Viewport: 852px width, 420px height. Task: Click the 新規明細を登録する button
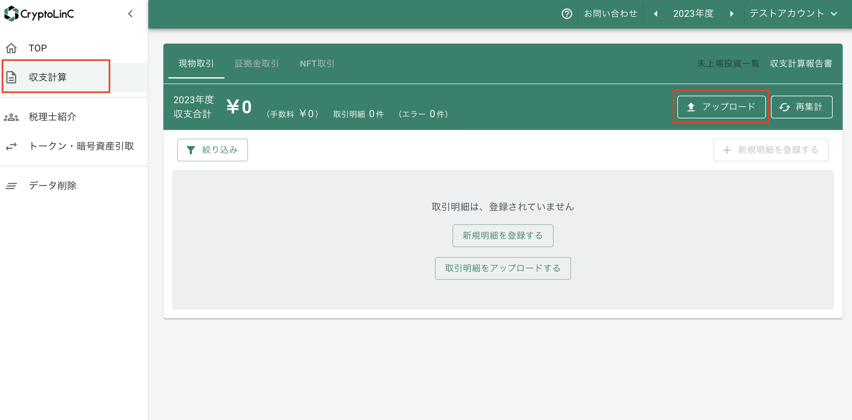[502, 235]
